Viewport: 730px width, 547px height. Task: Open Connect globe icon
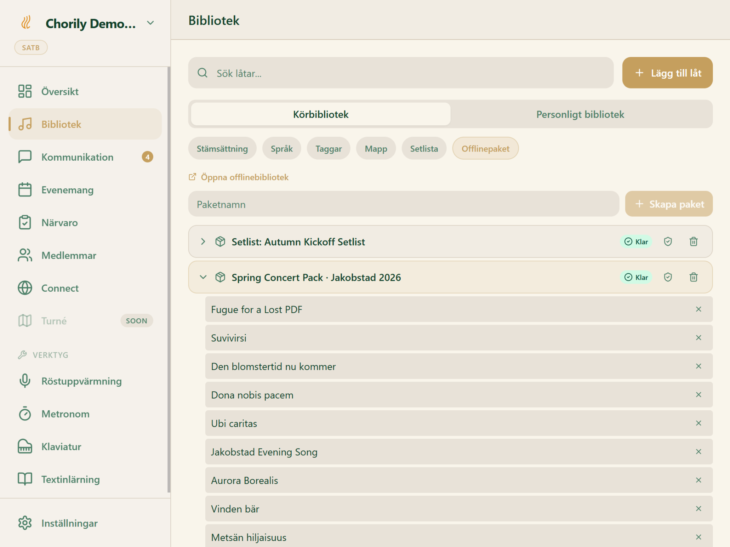(25, 288)
